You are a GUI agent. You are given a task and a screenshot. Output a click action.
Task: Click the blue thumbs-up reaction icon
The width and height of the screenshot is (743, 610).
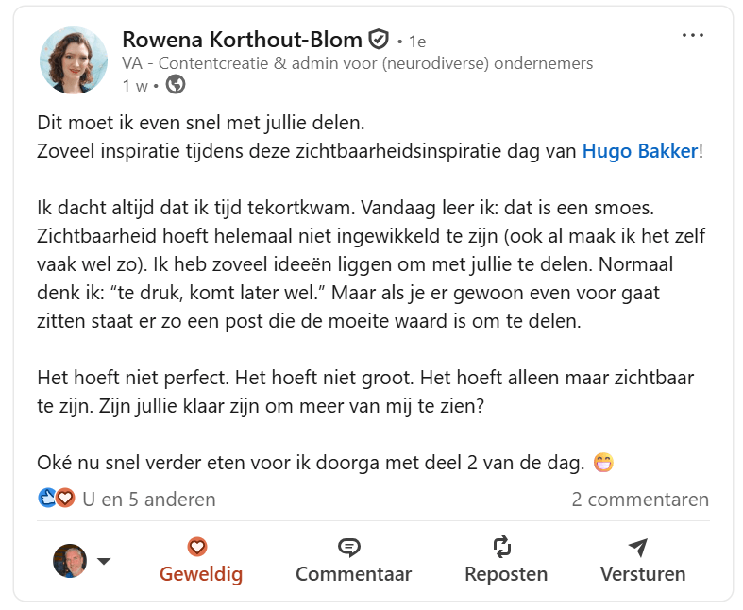click(x=47, y=498)
